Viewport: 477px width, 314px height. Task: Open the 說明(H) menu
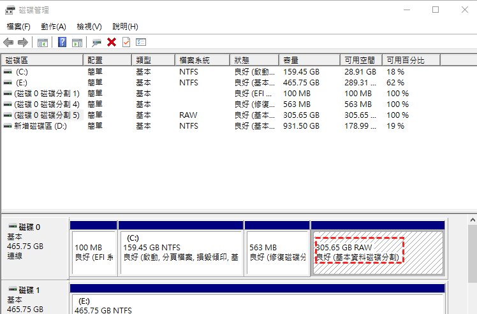125,27
